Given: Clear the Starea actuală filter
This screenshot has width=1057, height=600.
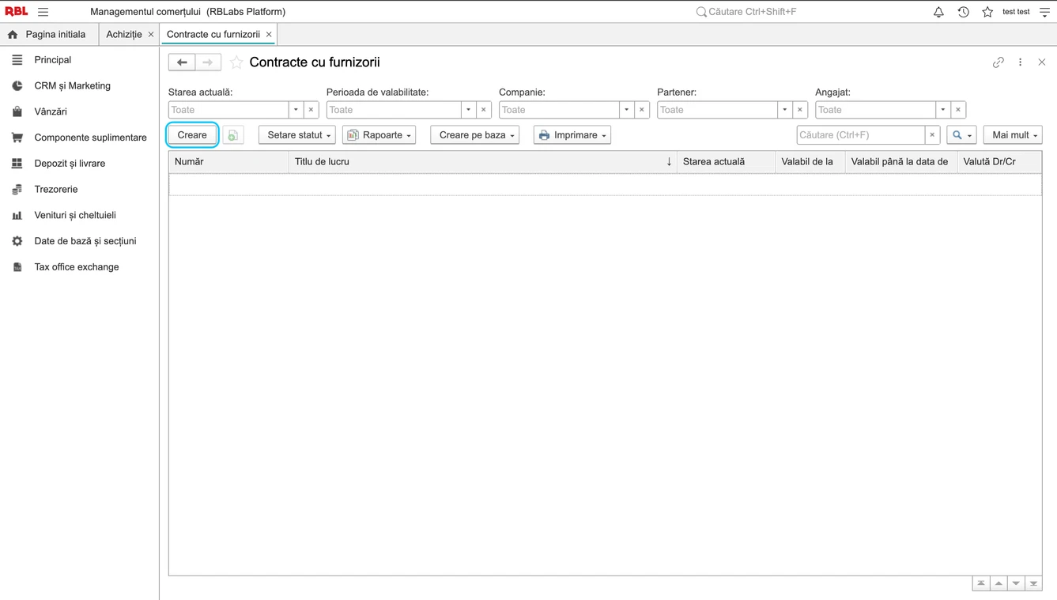Looking at the screenshot, I should point(311,110).
